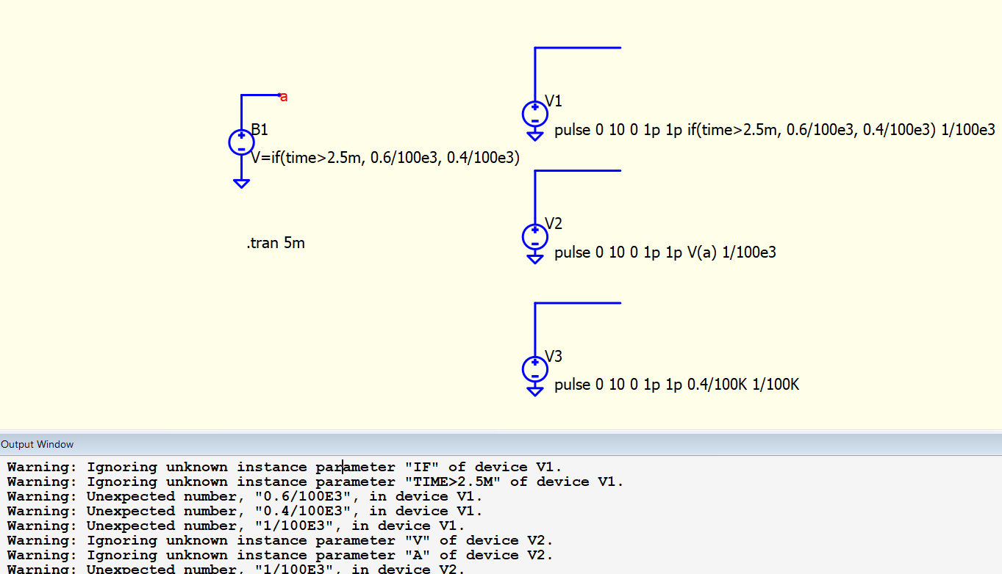Click the V3 component name label

(553, 356)
